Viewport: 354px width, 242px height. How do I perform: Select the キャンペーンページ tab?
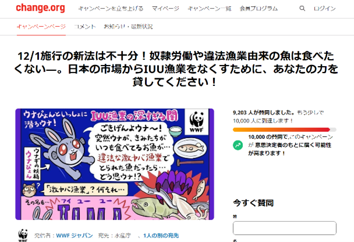[x=41, y=27]
